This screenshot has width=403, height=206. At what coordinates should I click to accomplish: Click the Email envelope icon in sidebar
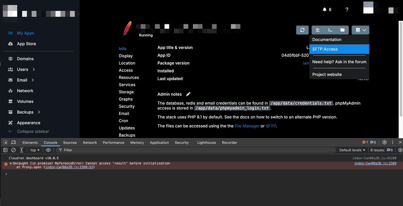pos(10,80)
